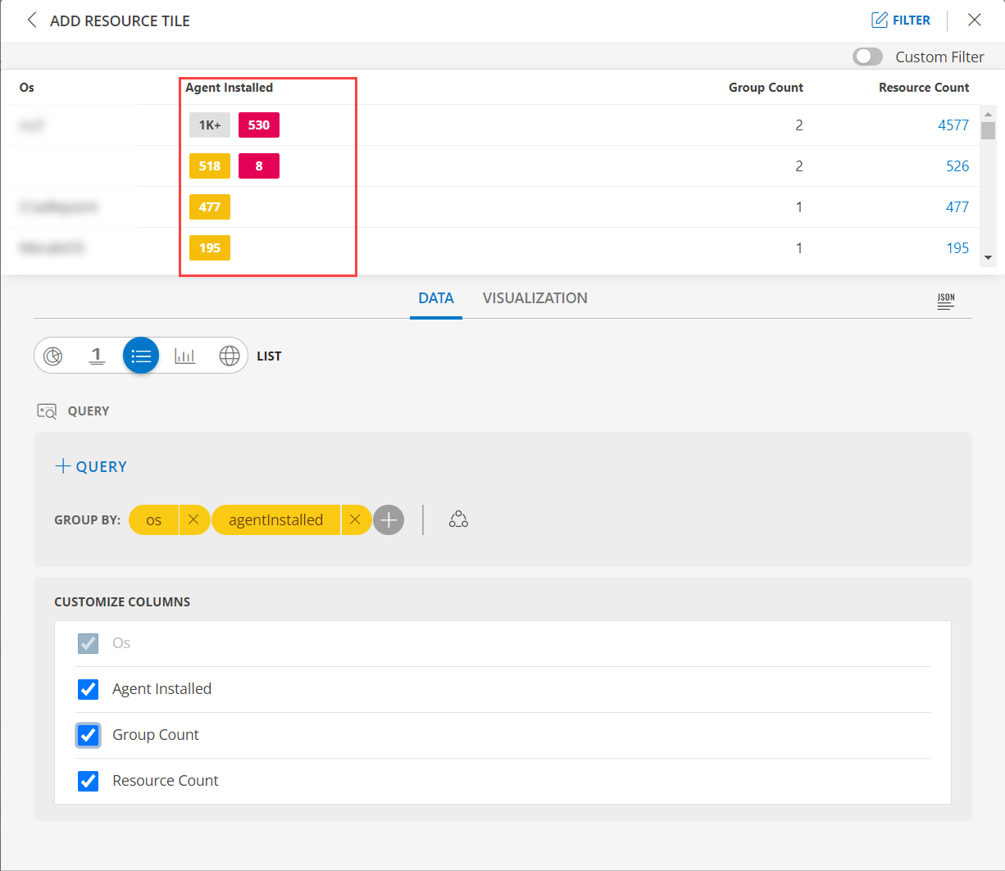This screenshot has width=1005, height=871.
Task: Select the map visualization globe icon
Action: [x=230, y=356]
